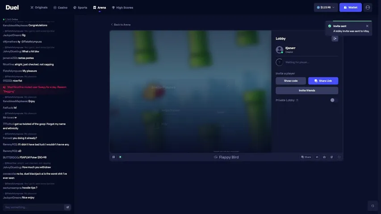The image size is (381, 214).
Task: Open the Sports tab
Action: tap(80, 8)
